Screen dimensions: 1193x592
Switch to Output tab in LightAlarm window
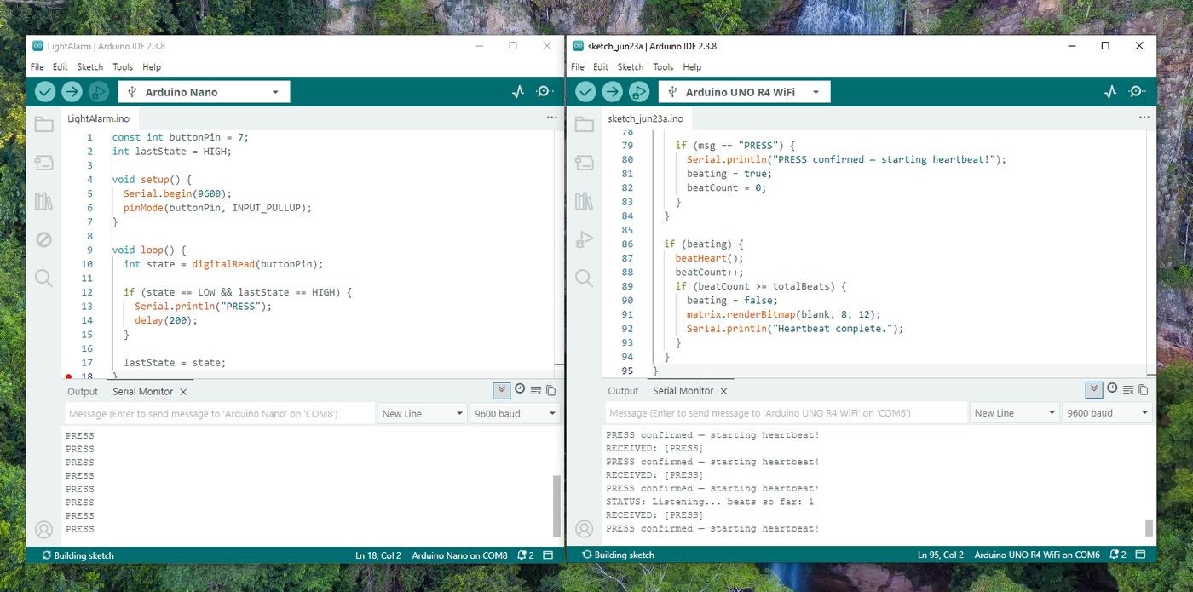click(83, 392)
